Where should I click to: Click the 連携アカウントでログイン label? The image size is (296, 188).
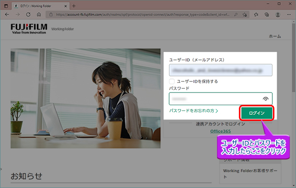click(x=221, y=124)
